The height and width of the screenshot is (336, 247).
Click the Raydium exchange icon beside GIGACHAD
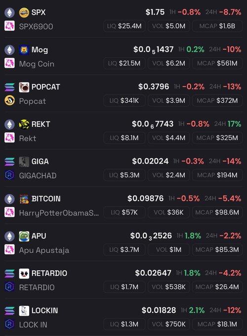coord(10,175)
